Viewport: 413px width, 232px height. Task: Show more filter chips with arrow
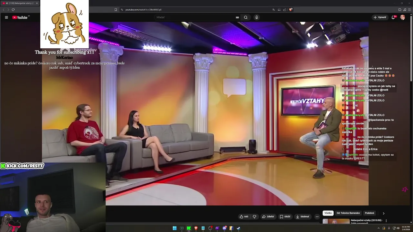click(x=384, y=213)
